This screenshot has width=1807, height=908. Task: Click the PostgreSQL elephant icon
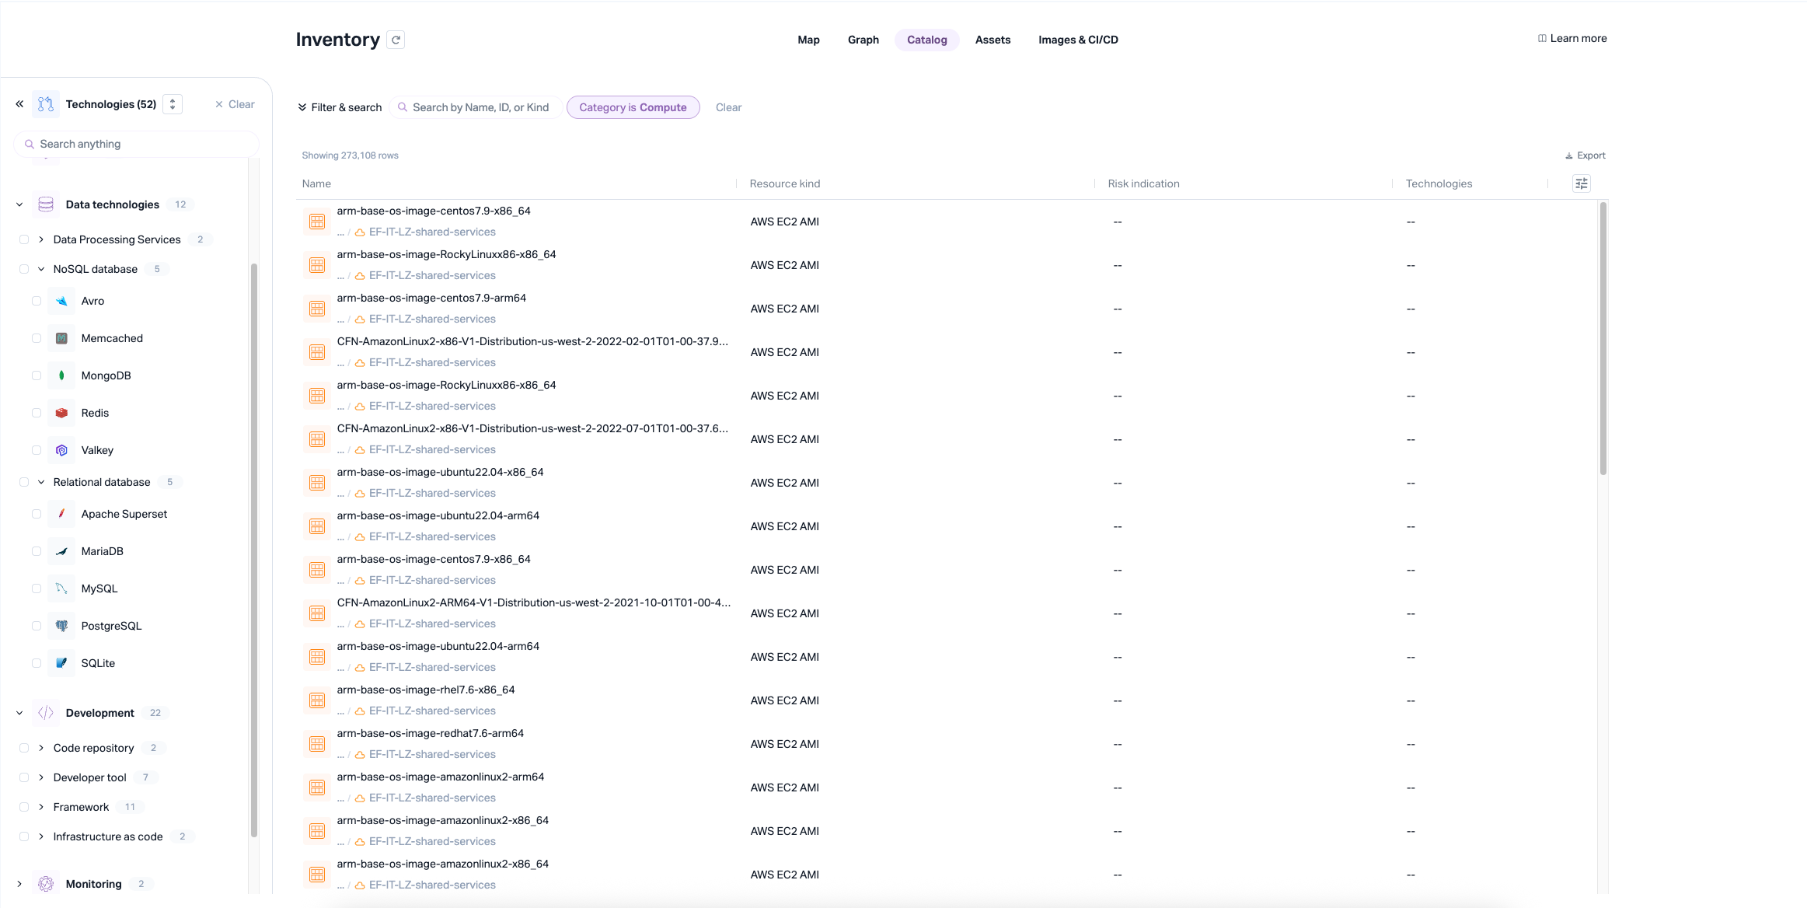[61, 626]
